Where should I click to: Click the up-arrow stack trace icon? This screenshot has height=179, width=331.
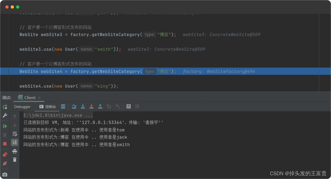pyautogui.click(x=15, y=116)
